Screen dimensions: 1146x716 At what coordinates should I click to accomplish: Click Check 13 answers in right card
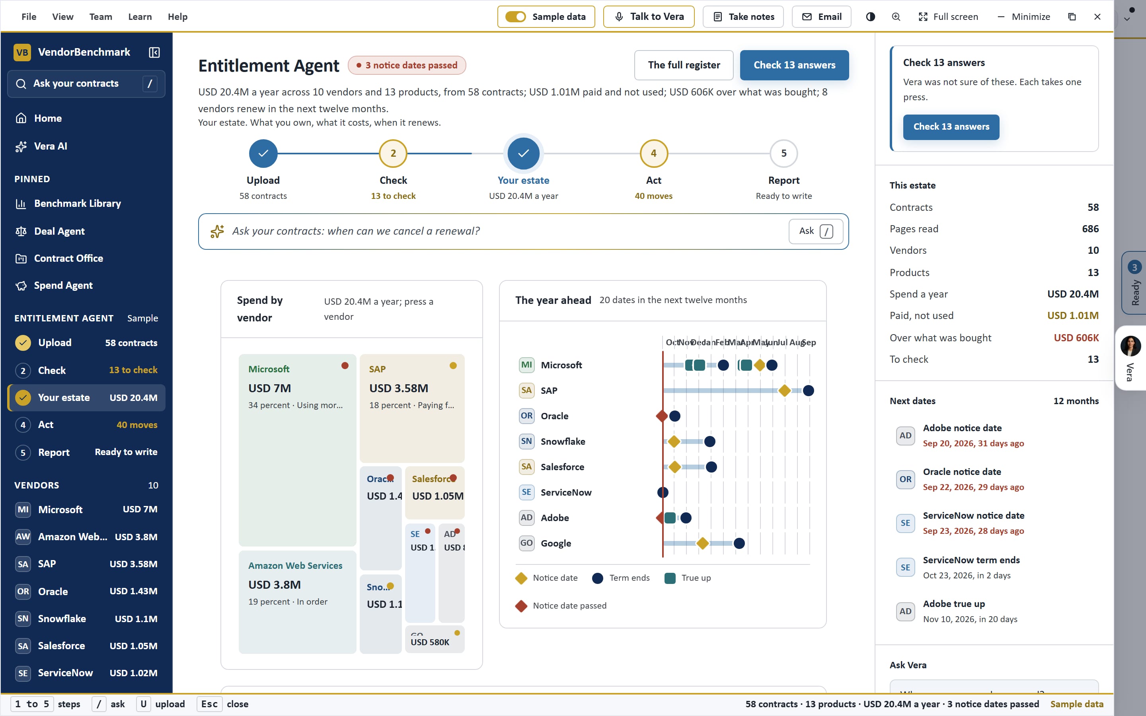[x=951, y=127]
